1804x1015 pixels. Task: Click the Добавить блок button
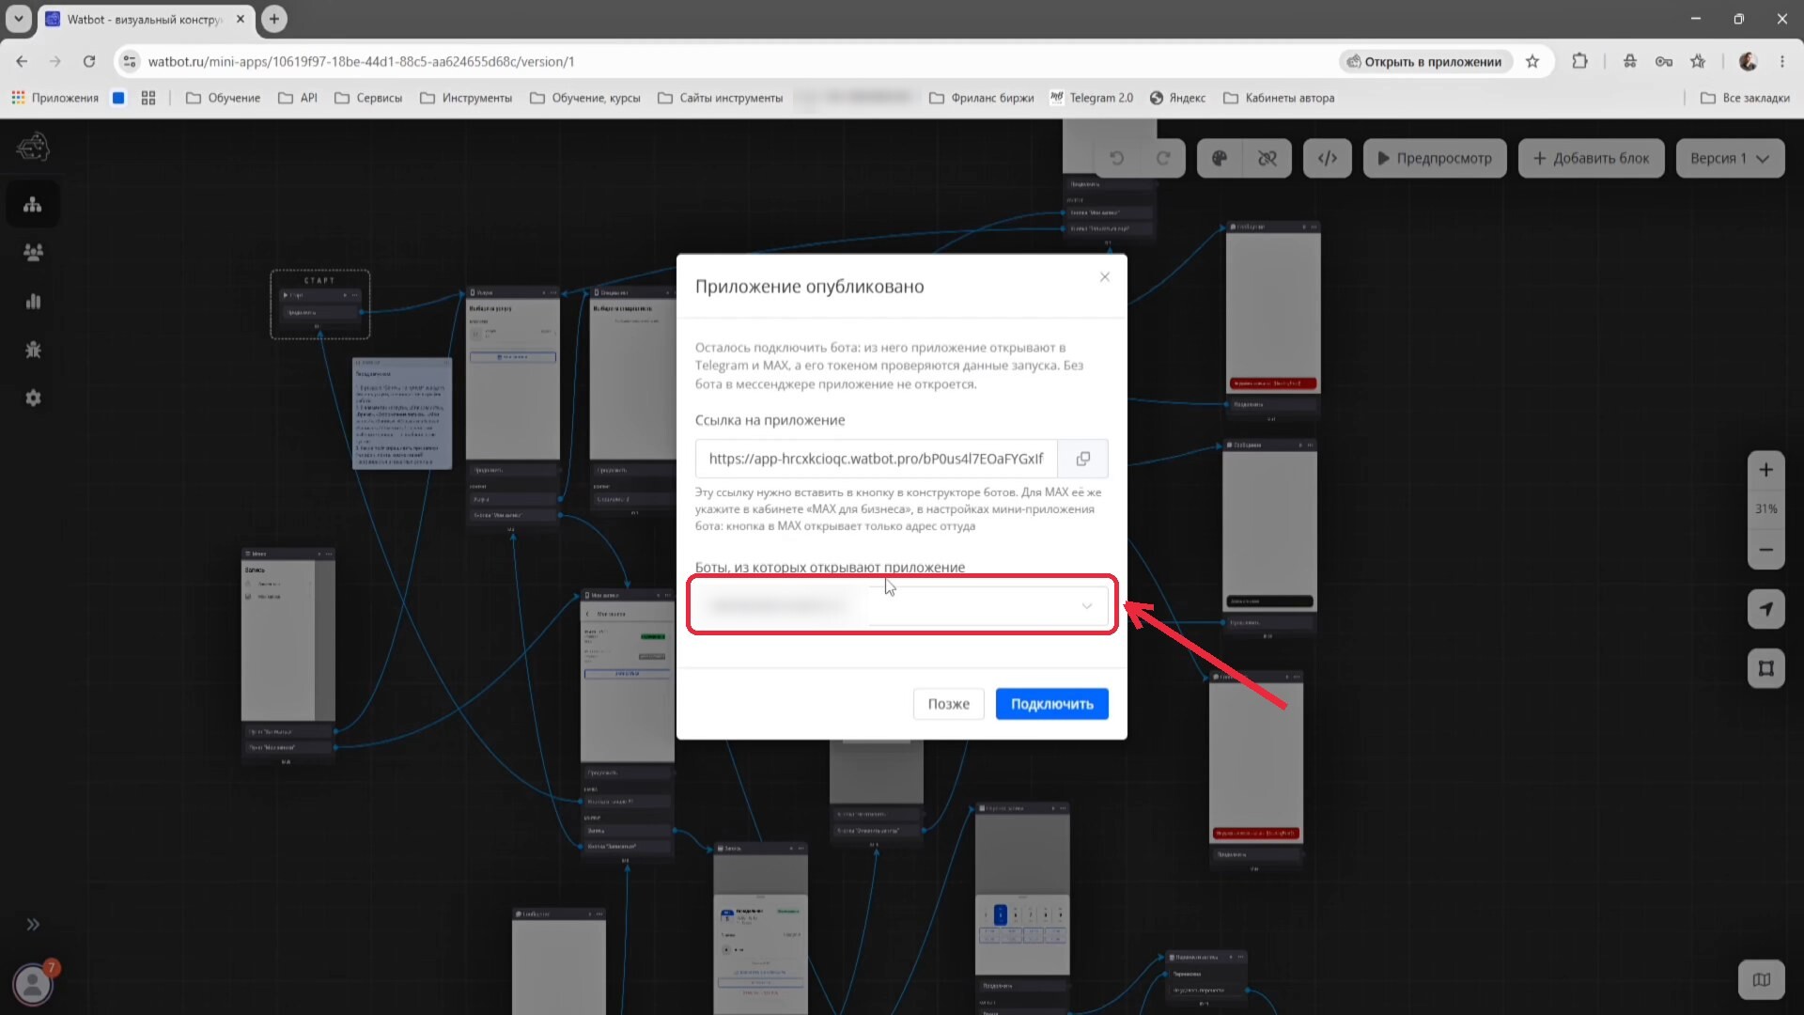(x=1592, y=158)
